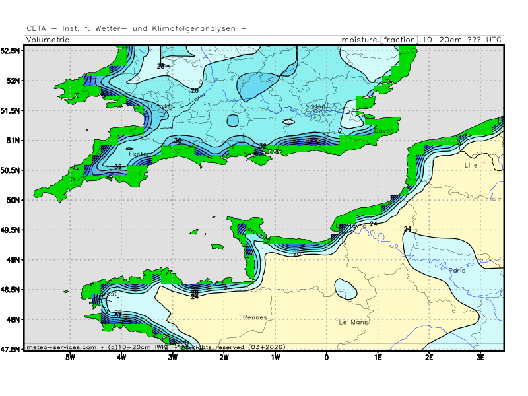The width and height of the screenshot is (528, 396).
Task: Select the Dover label on the coast
Action: (x=383, y=131)
